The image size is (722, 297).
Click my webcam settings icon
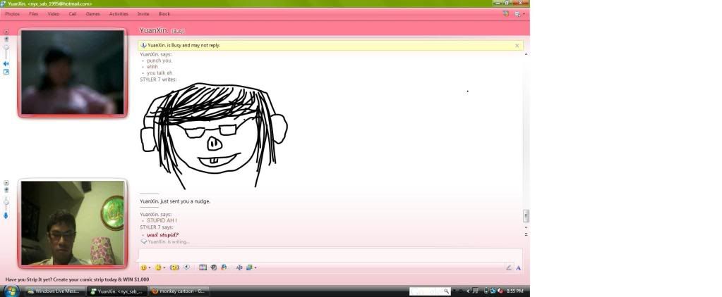tap(6, 190)
